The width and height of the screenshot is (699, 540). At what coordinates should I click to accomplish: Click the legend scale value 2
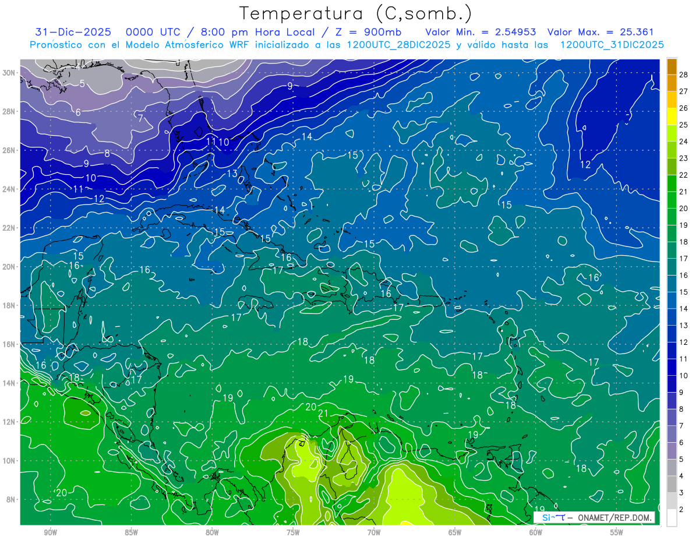pyautogui.click(x=682, y=510)
